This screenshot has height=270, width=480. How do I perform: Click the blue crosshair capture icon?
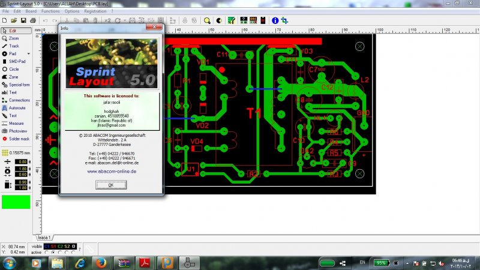284,20
